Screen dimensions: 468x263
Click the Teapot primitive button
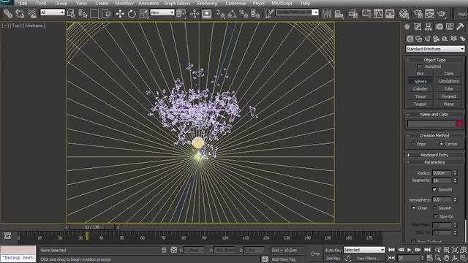[420, 104]
